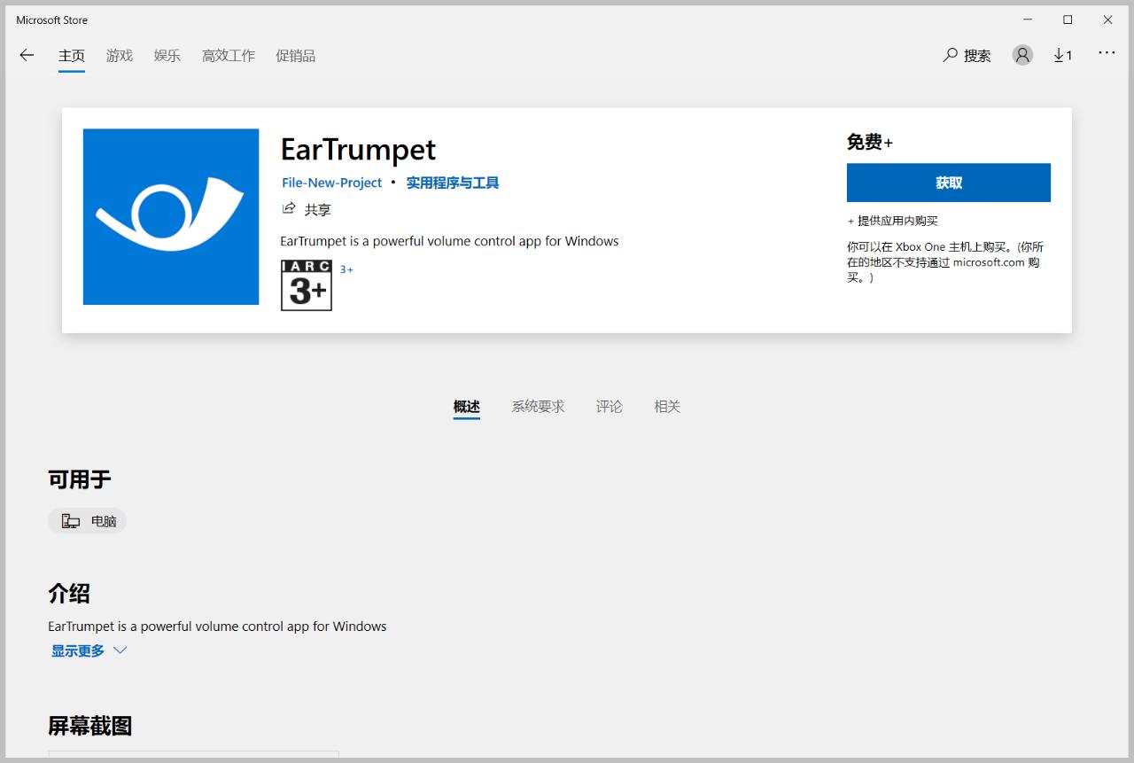Click the 电脑 device chip
This screenshot has width=1134, height=763.
88,521
